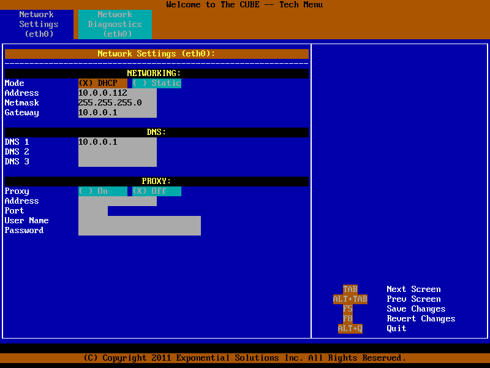Click the networking Address field 10.0.0.112
The width and height of the screenshot is (490, 368).
pos(118,93)
